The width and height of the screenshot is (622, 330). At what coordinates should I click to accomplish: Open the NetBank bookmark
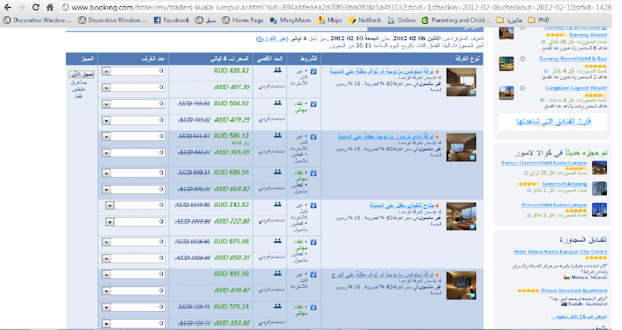[x=365, y=20]
